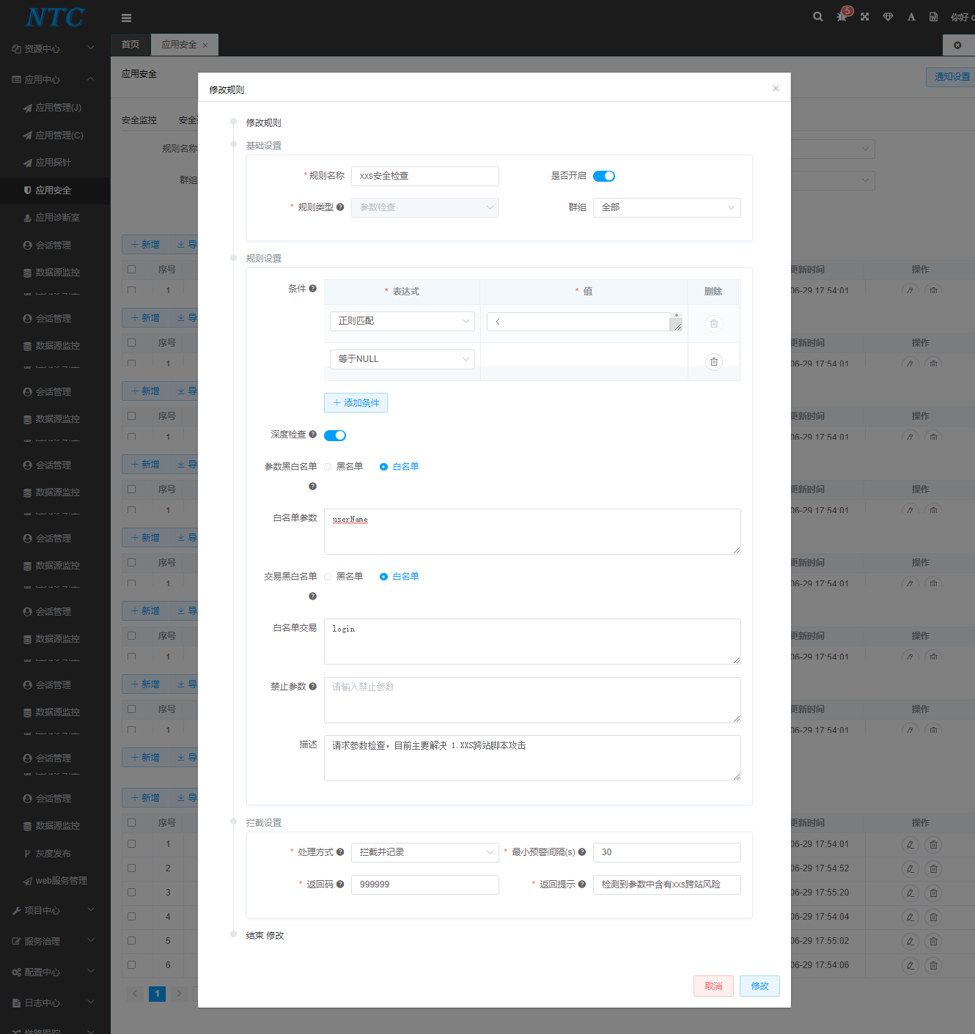Image resolution: width=975 pixels, height=1034 pixels.
Task: Open the 群组 dropdown showing 全部
Action: 667,207
